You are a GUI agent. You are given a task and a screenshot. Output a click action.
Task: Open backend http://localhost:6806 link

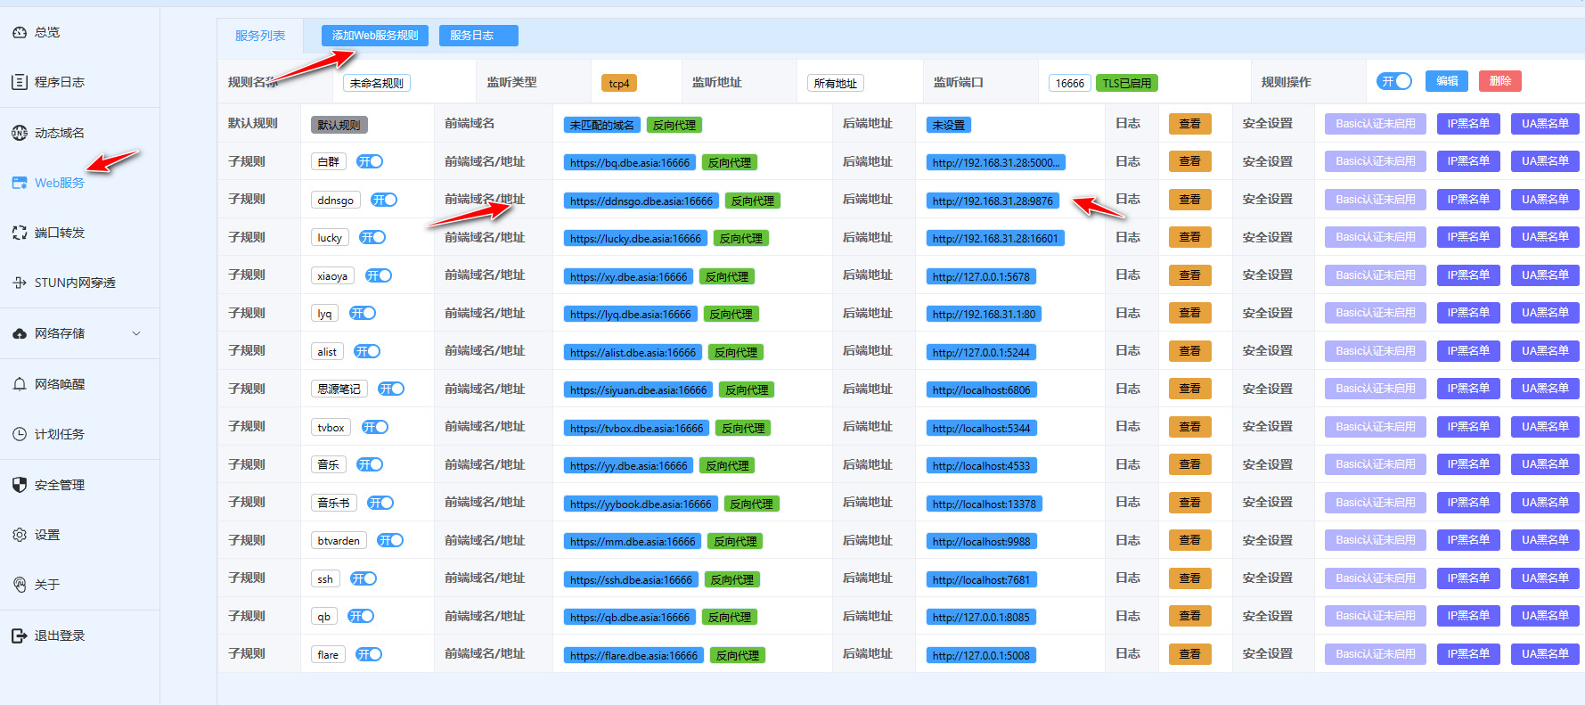click(x=982, y=390)
